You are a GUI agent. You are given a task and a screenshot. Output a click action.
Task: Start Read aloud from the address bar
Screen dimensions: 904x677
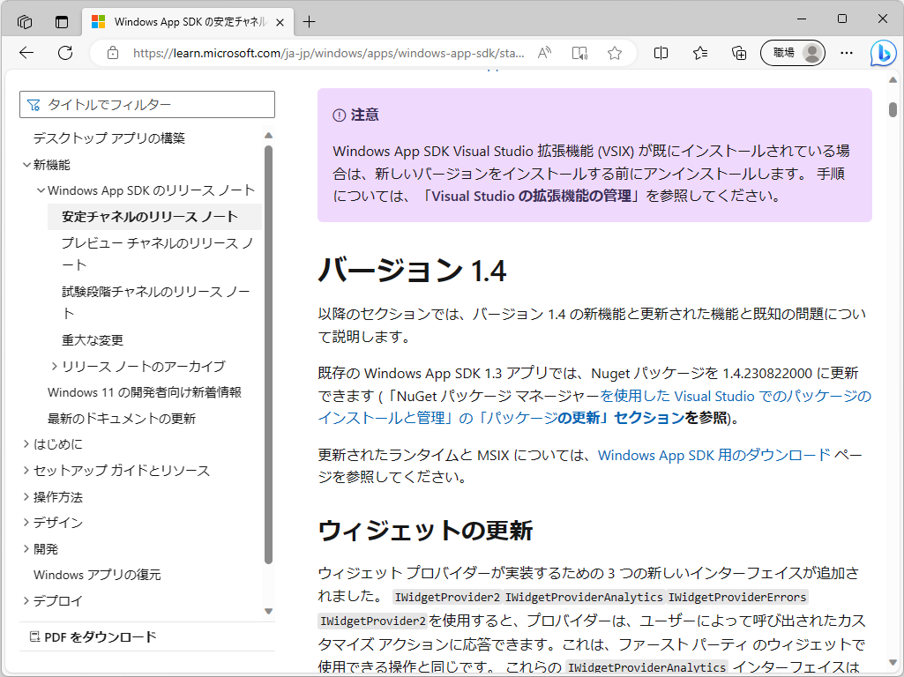[544, 53]
